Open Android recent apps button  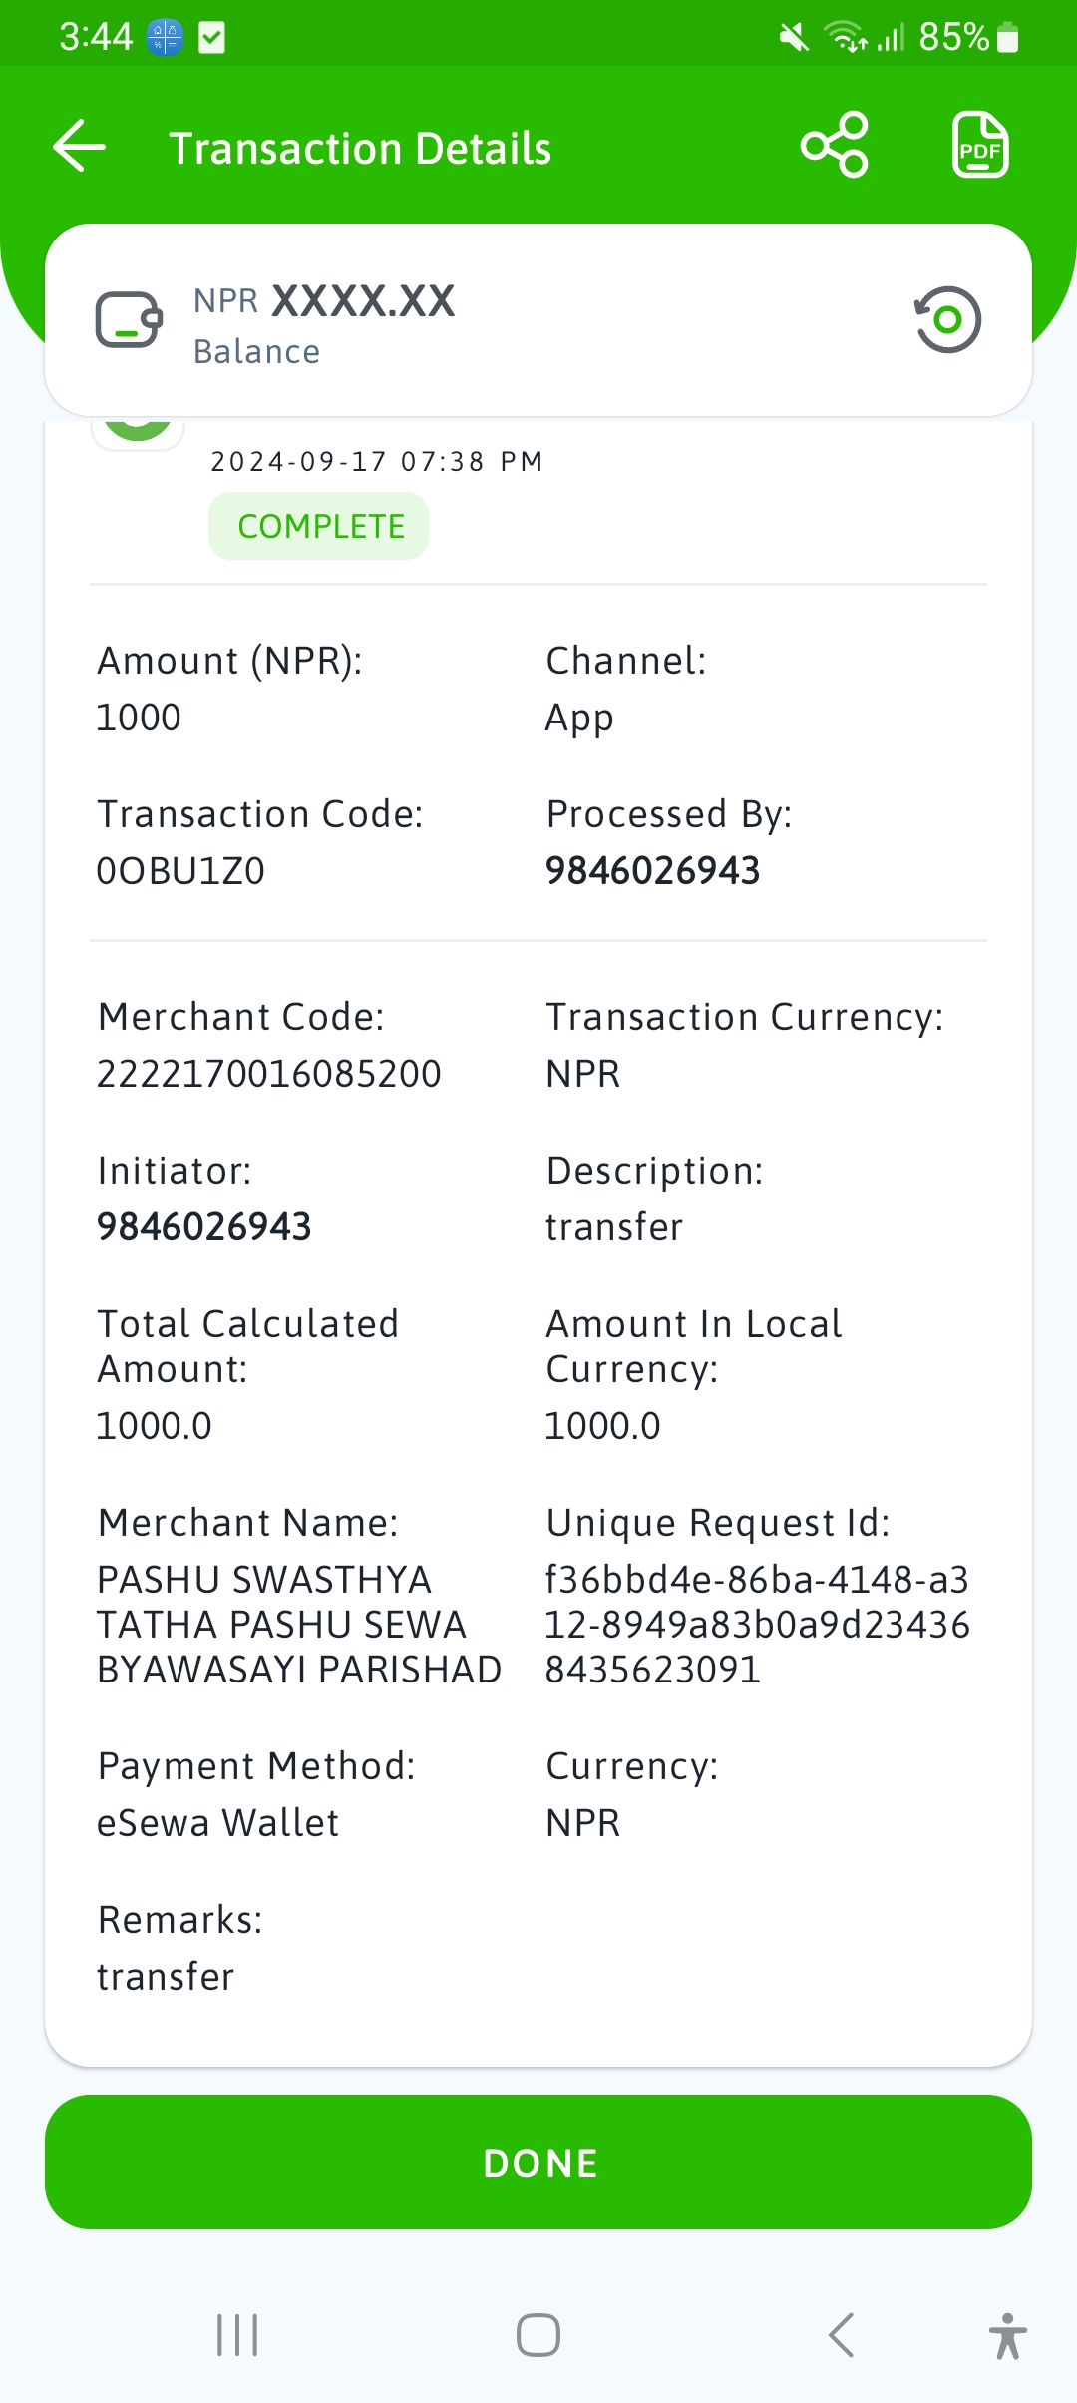(238, 2335)
